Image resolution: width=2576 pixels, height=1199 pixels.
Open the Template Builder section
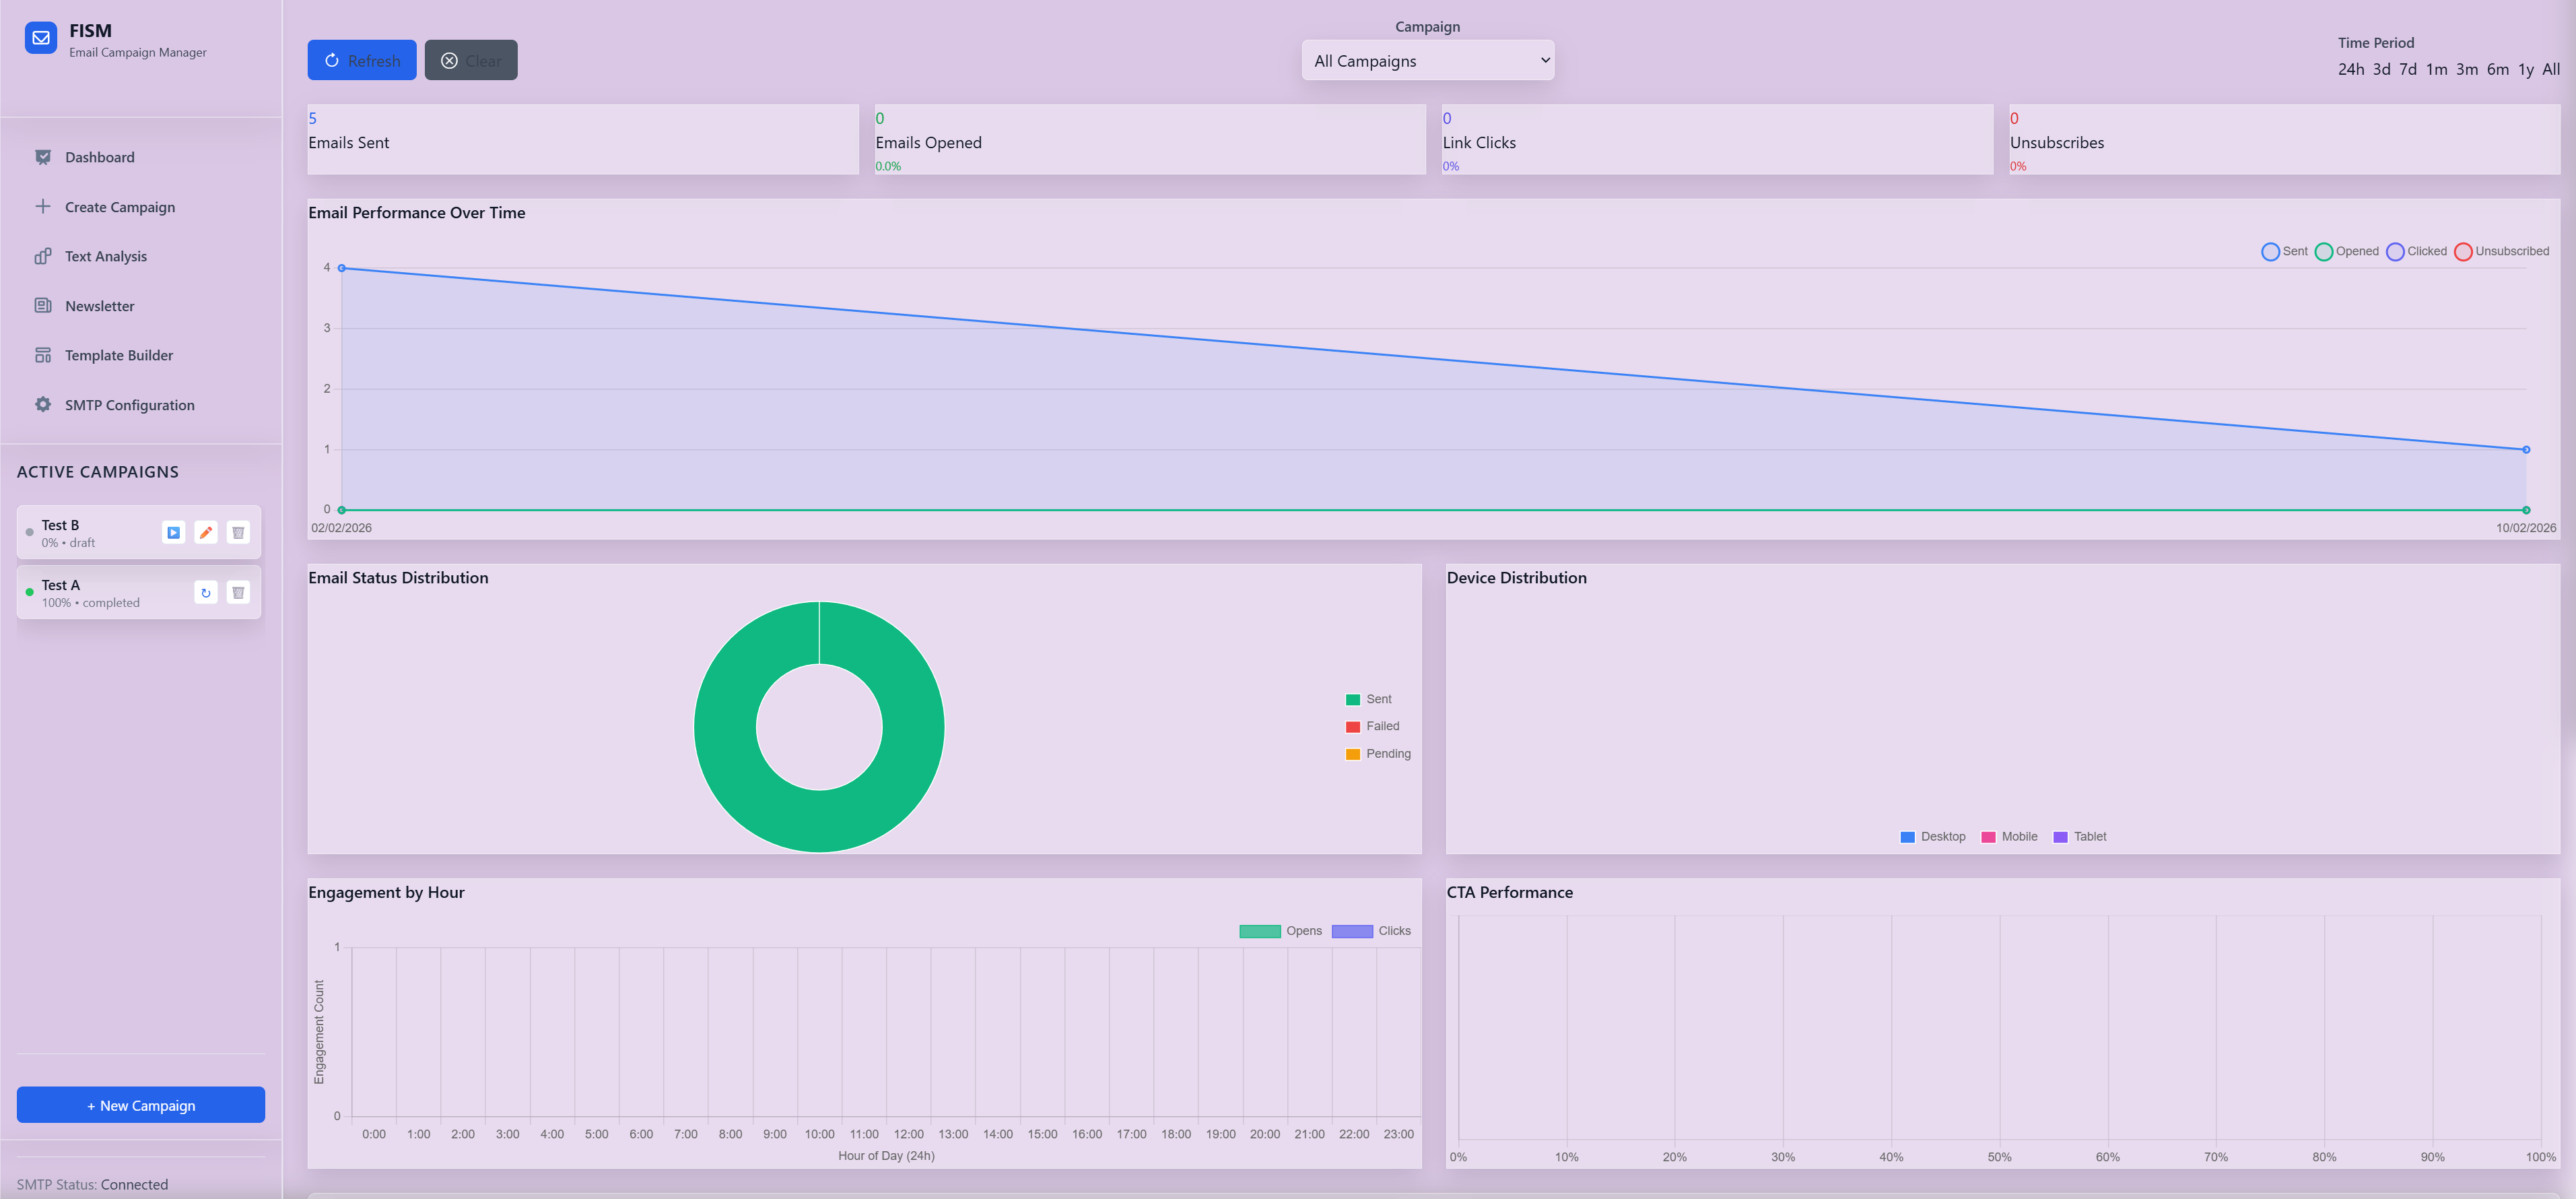point(118,354)
